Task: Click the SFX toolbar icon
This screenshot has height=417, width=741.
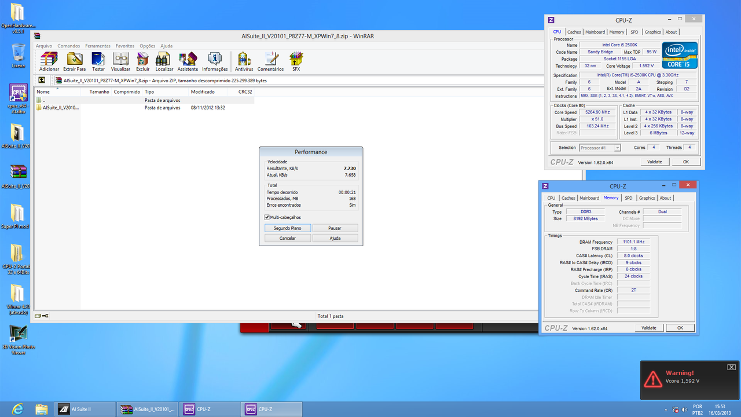Action: tap(296, 61)
